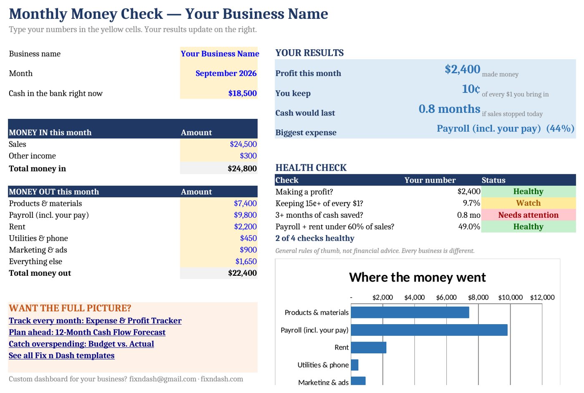Open the 12-Month Cash Flow Forecast link

coord(87,332)
